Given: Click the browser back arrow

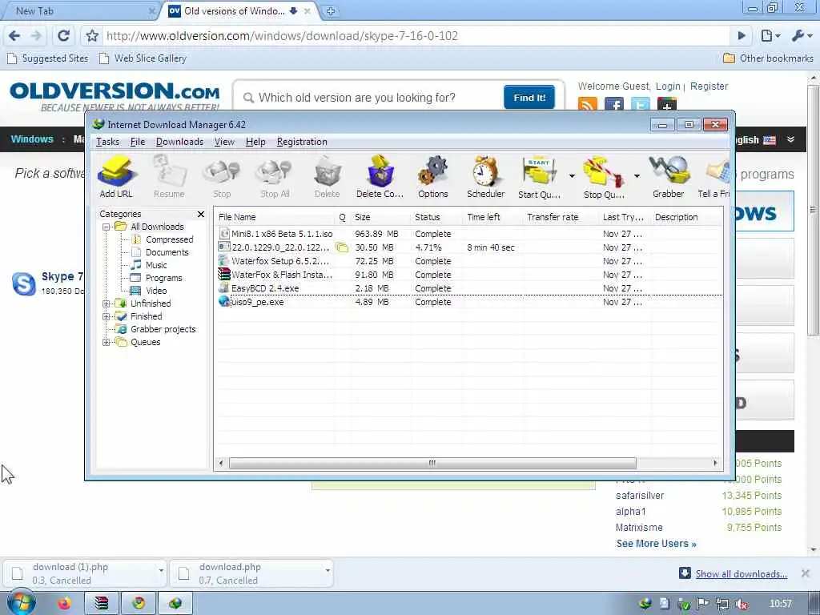Looking at the screenshot, I should tap(14, 36).
